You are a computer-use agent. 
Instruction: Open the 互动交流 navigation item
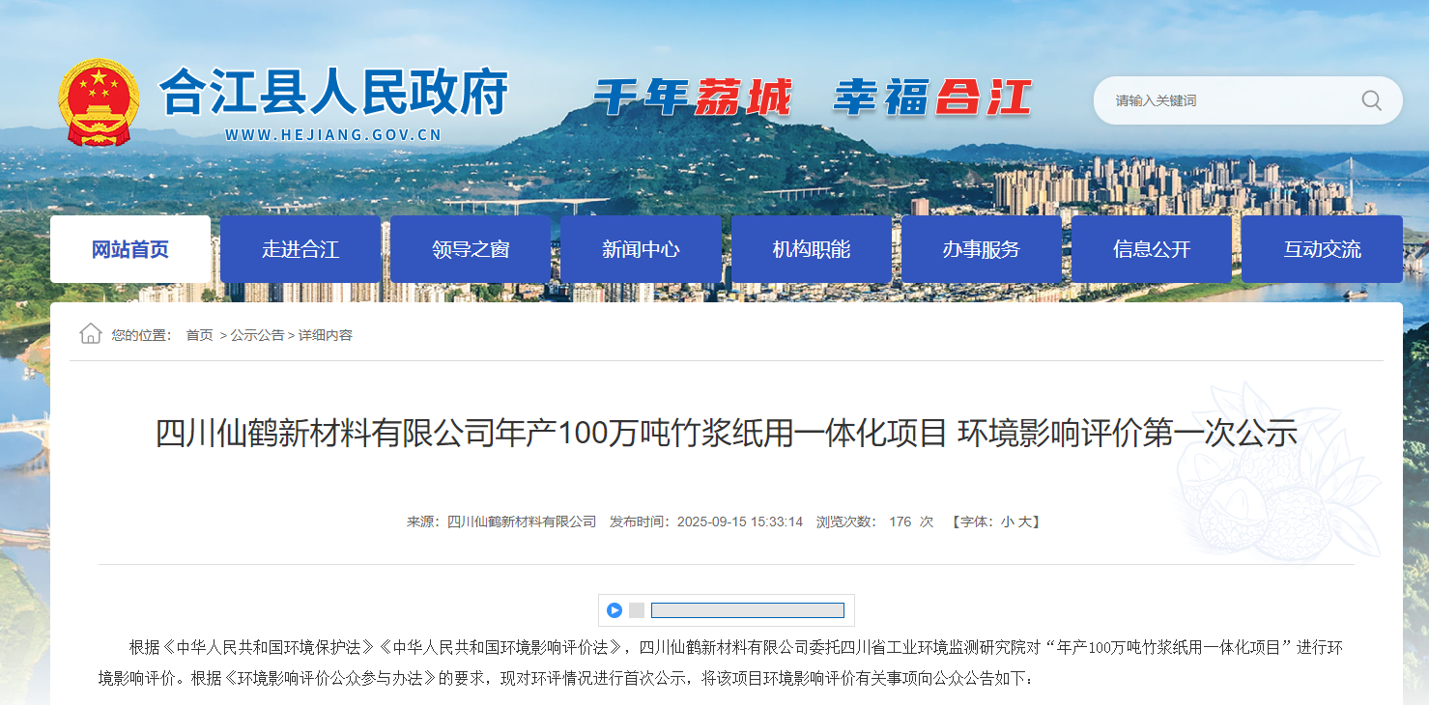point(1322,249)
